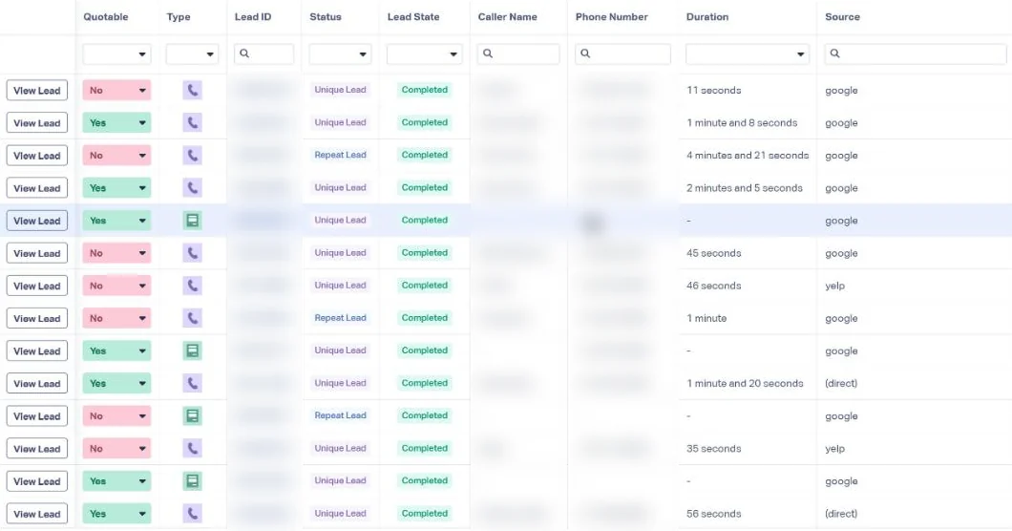Open the quotable dropdown for the 56 seconds lead

pyautogui.click(x=116, y=514)
